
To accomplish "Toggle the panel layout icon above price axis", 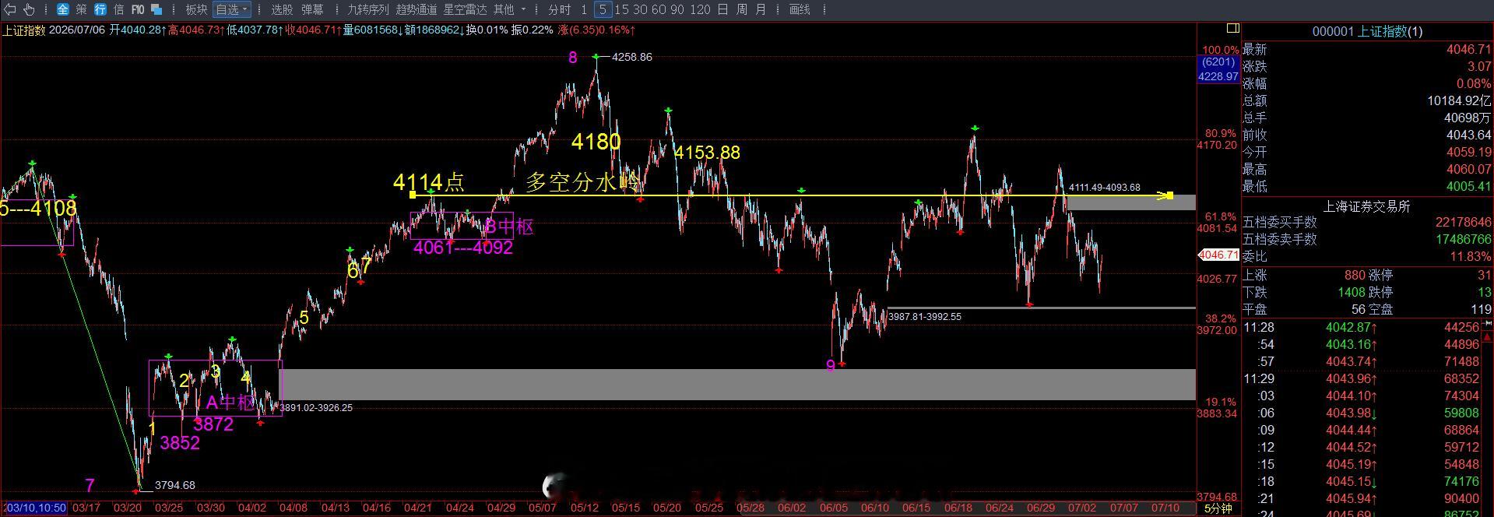I will coord(1232,28).
